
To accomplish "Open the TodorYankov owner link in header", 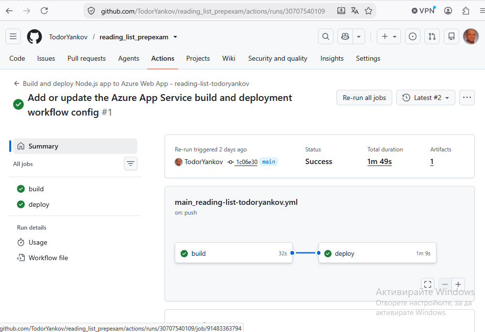I will pos(68,37).
